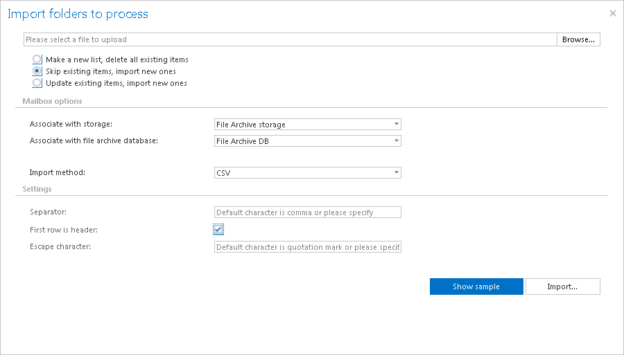Expand the CSV import method dropdown

pyautogui.click(x=308, y=173)
